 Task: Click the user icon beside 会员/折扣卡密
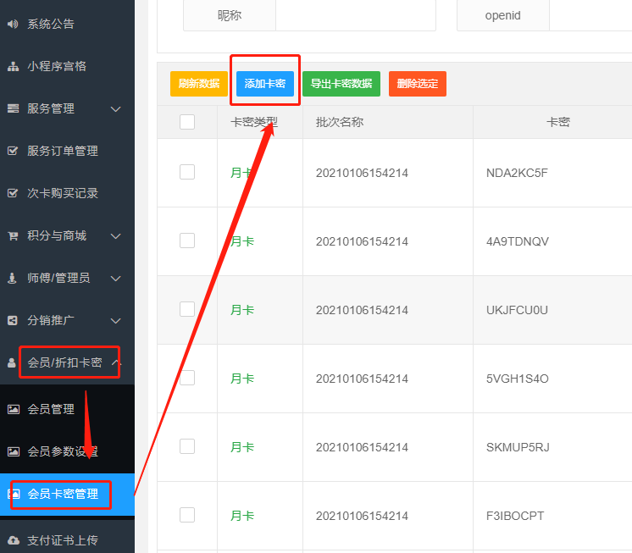[x=12, y=362]
